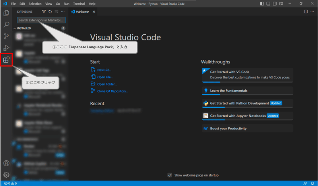Open Extensions panel more actions menu

tap(63, 12)
